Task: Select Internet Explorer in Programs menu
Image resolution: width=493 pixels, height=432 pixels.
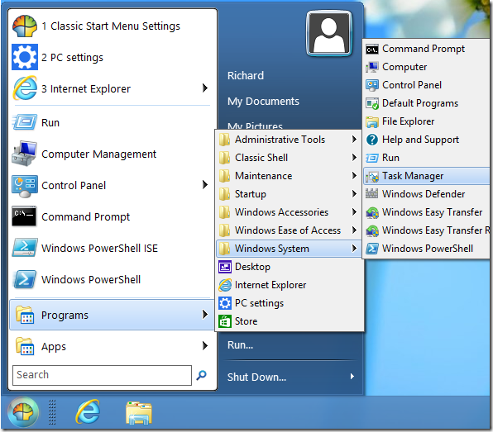Action: pos(289,285)
